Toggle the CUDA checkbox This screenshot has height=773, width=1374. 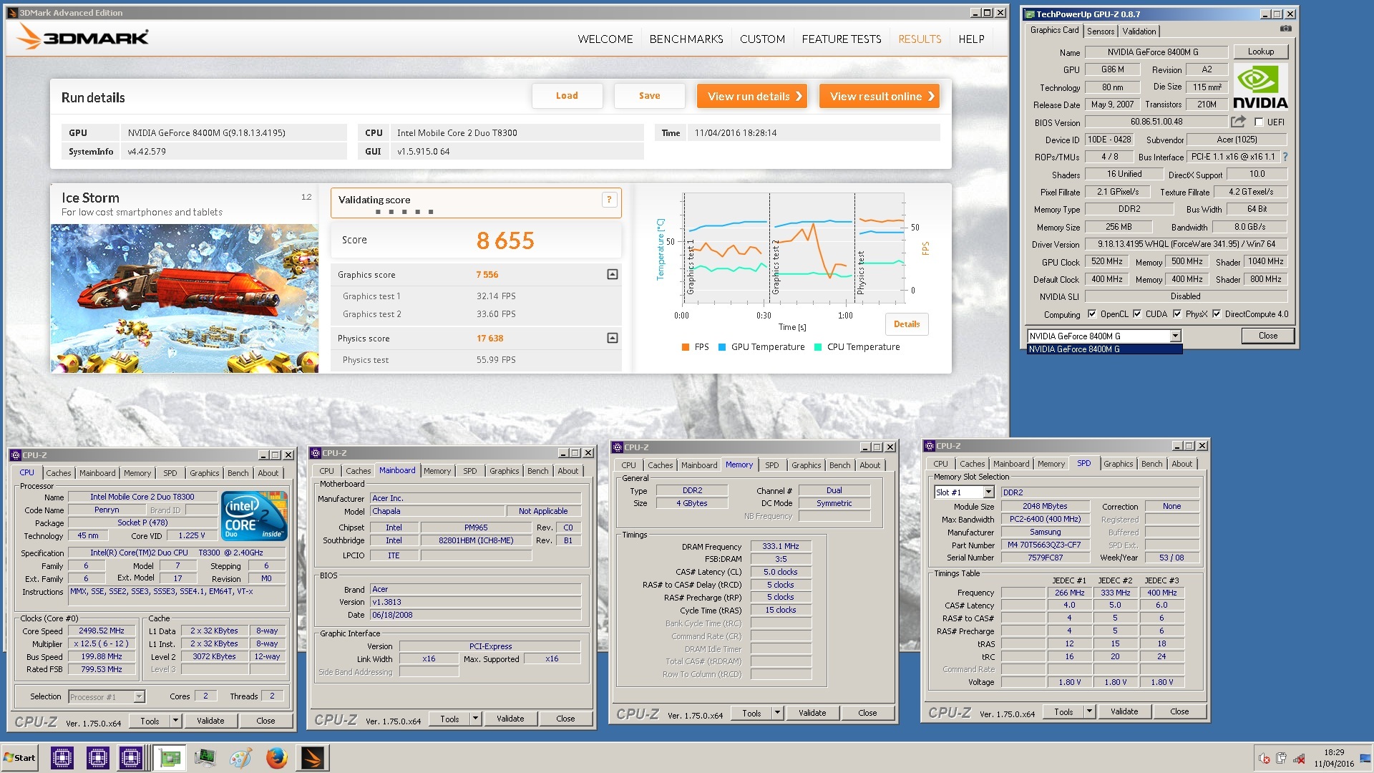(1137, 314)
